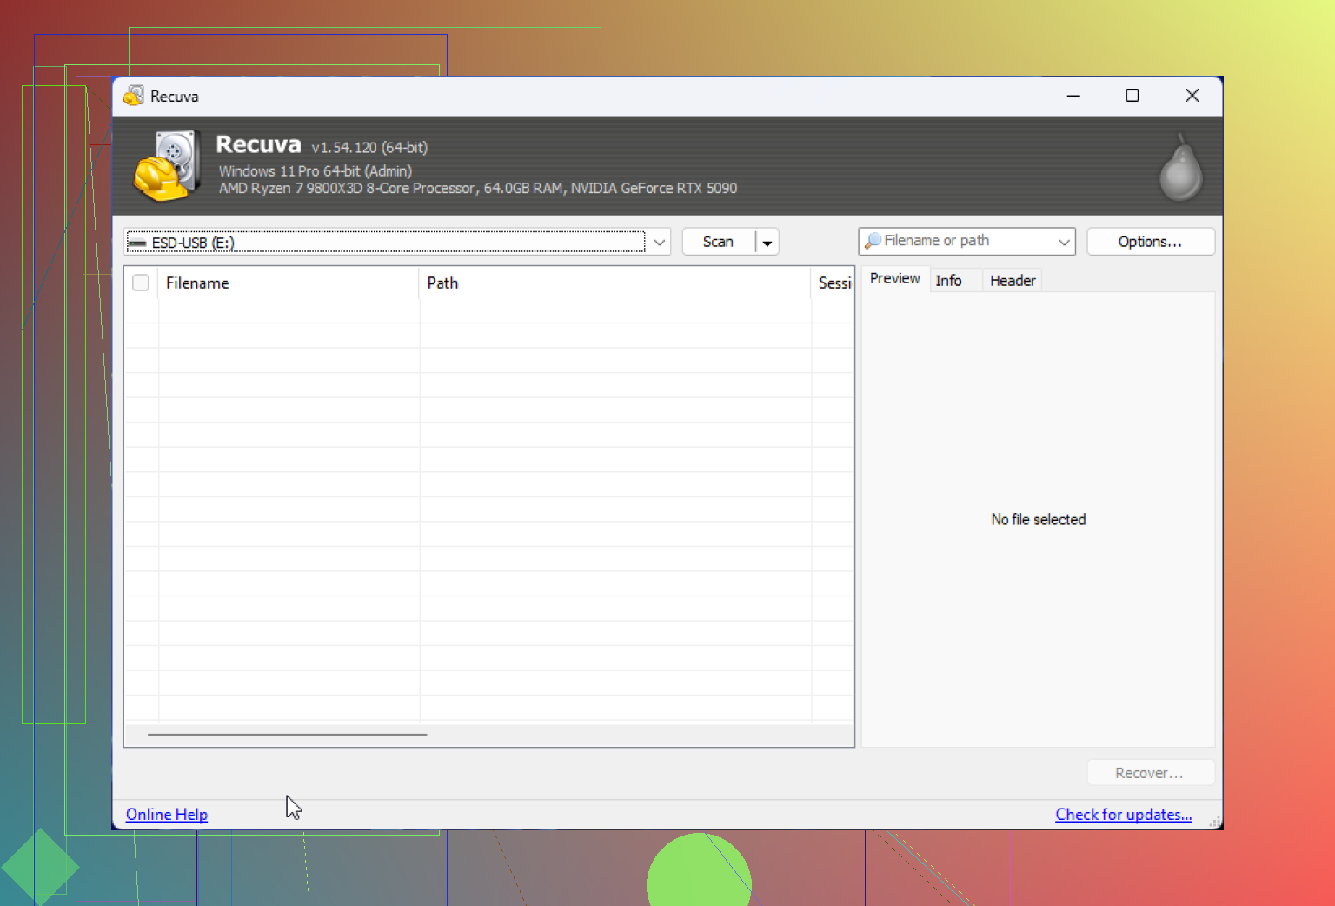The width and height of the screenshot is (1335, 906).
Task: Click the magnifier icon in the search field
Action: click(875, 241)
